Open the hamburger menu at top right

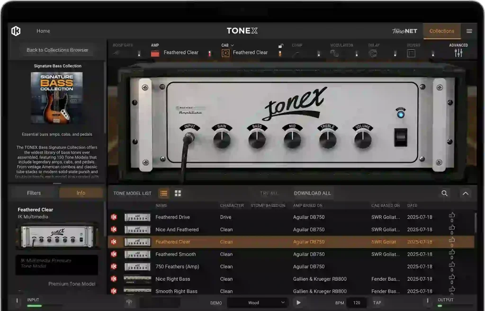click(x=469, y=31)
